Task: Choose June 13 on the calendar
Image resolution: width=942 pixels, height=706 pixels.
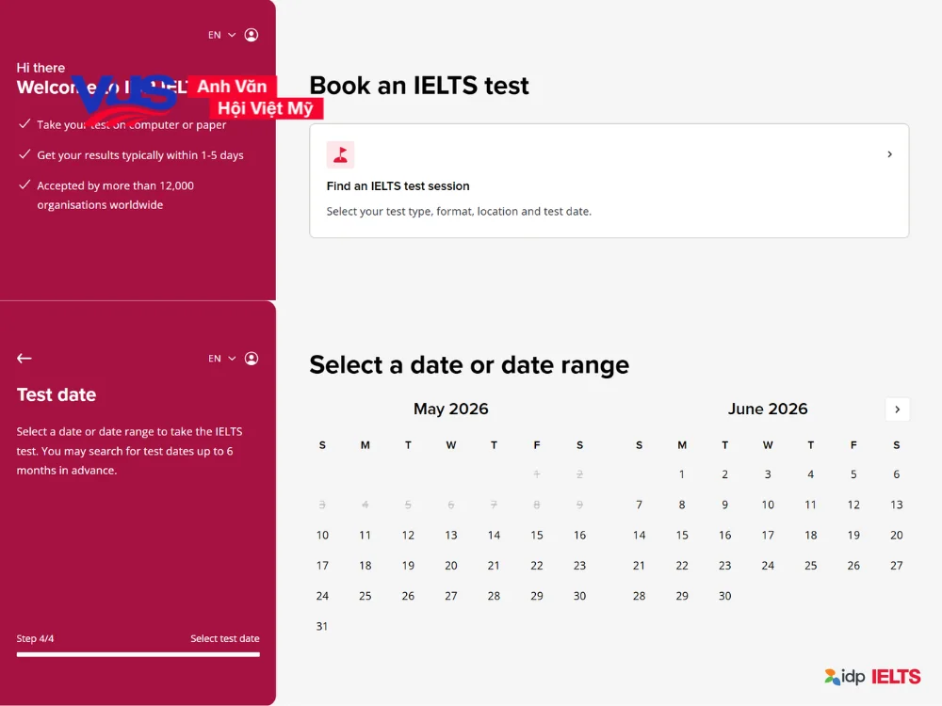Action: [897, 505]
